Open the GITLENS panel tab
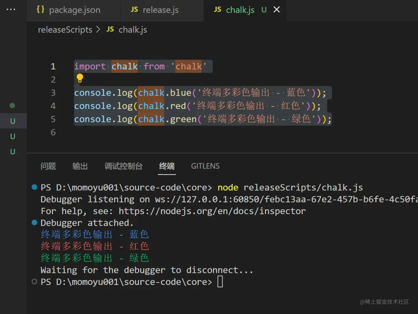 (x=205, y=166)
